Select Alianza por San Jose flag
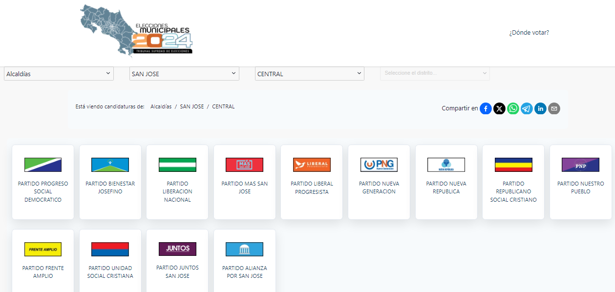This screenshot has width=615, height=292. click(244, 249)
